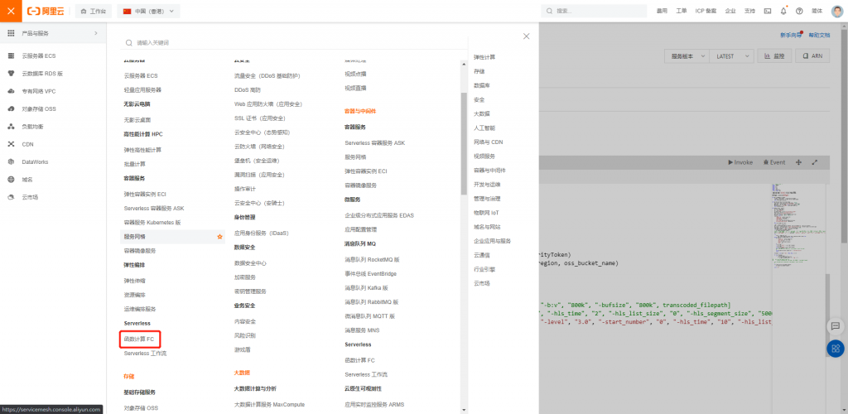Open 云安全中心（态势感知）
848x414 pixels.
tap(263, 132)
